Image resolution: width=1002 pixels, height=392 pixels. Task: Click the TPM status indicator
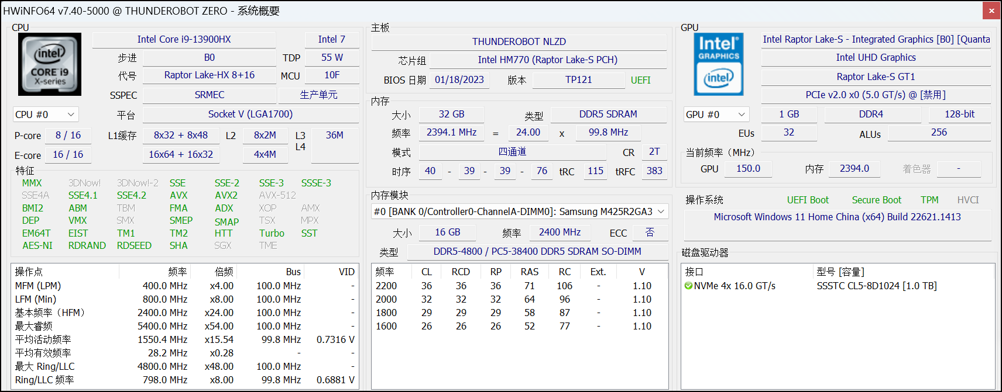click(929, 200)
